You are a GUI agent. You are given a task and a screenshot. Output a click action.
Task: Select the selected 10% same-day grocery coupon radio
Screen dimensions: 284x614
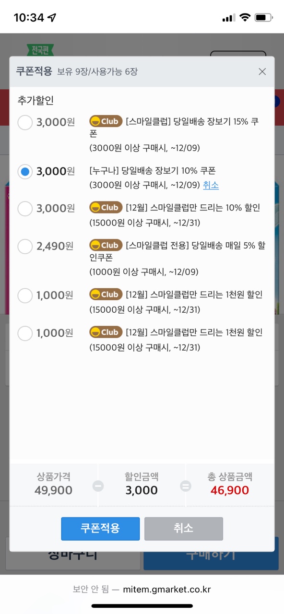click(x=25, y=171)
